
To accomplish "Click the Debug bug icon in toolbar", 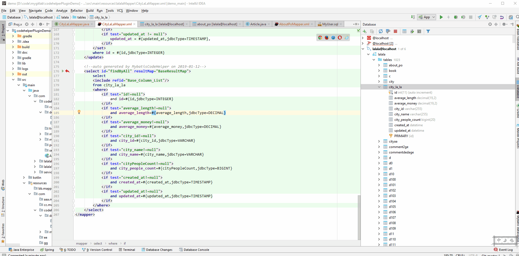I will click(x=456, y=17).
